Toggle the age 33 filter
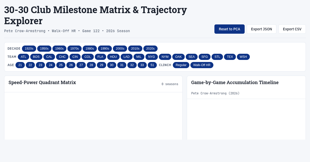Viewport: 310px width, 162px height. tap(142, 65)
